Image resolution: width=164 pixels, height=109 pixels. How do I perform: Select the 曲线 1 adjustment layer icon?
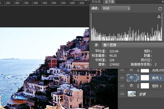tap(132, 78)
